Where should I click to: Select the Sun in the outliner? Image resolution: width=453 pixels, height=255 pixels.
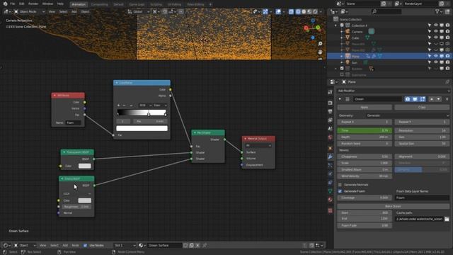(x=354, y=62)
